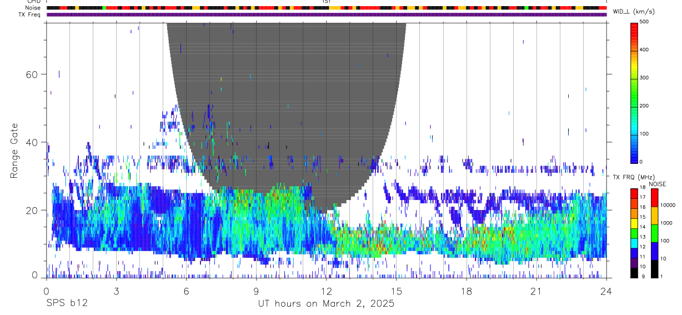
Task: Click the 13 label on TX FRQ legend
Action: [x=643, y=237]
